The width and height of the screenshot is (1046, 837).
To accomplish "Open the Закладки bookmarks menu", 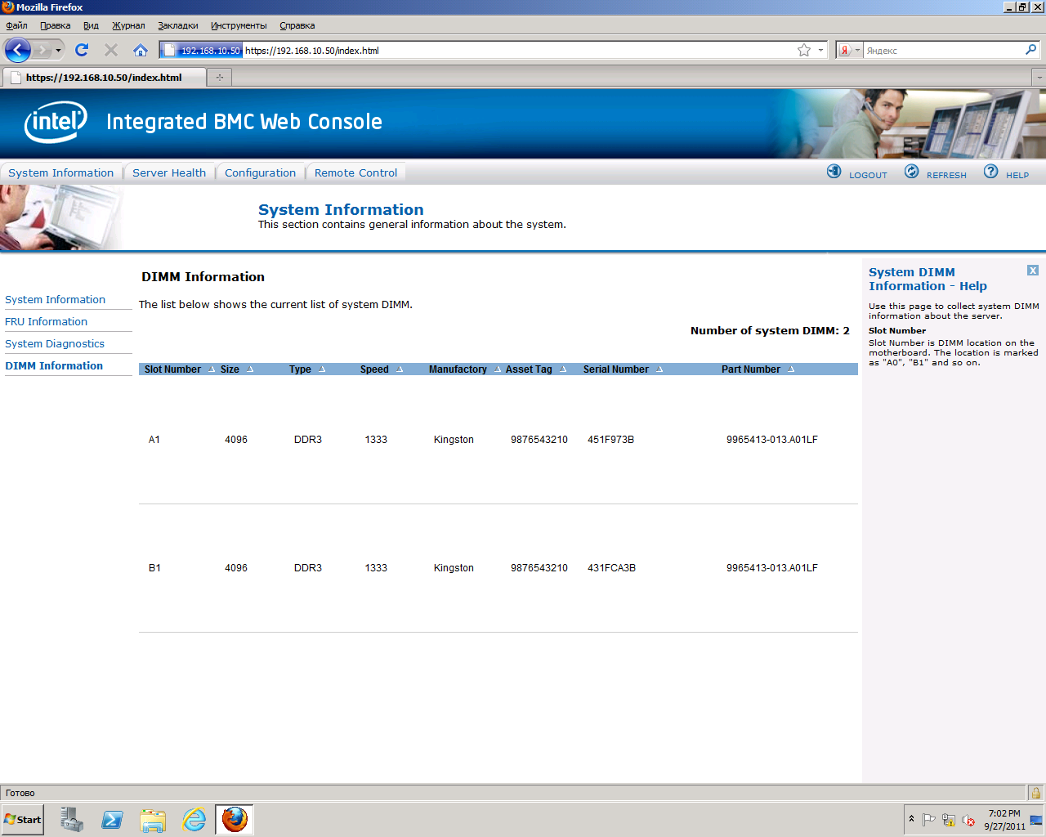I will click(177, 25).
